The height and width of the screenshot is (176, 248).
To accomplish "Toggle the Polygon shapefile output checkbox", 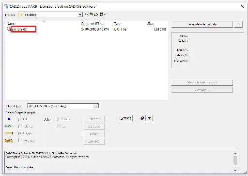I will click(20, 133).
